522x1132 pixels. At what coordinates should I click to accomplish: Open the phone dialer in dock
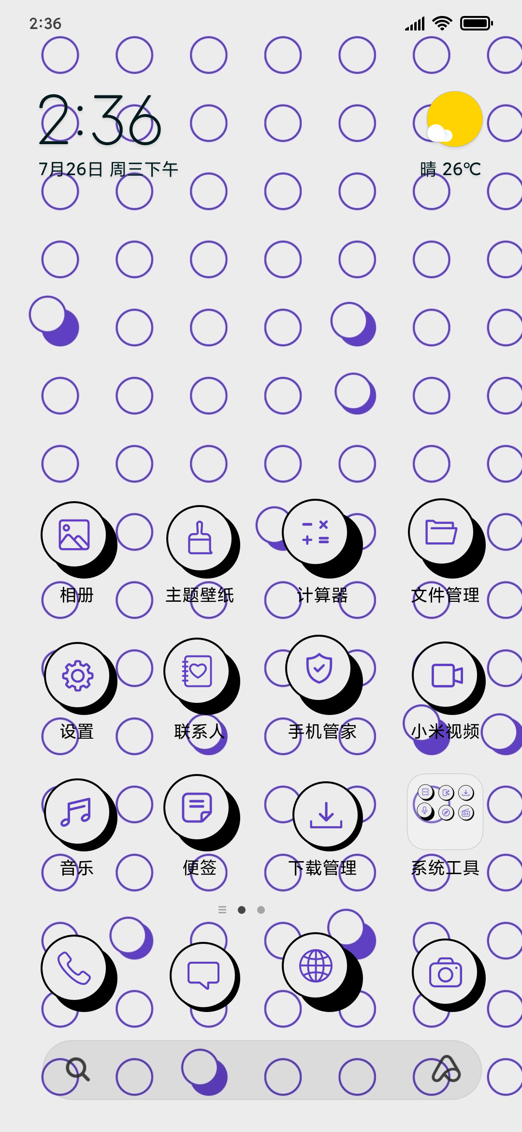pyautogui.click(x=78, y=972)
